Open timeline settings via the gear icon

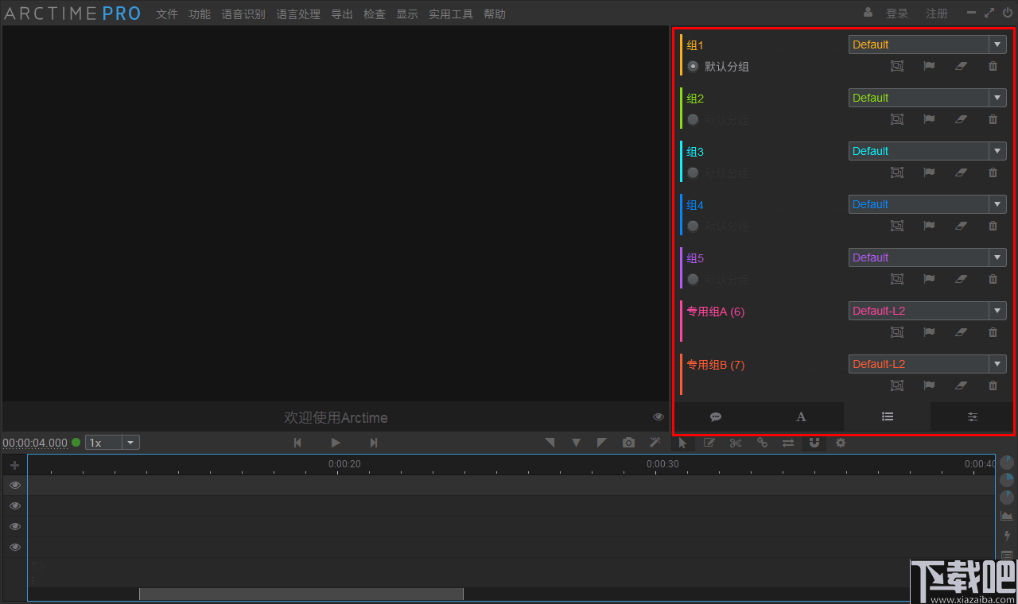[840, 443]
